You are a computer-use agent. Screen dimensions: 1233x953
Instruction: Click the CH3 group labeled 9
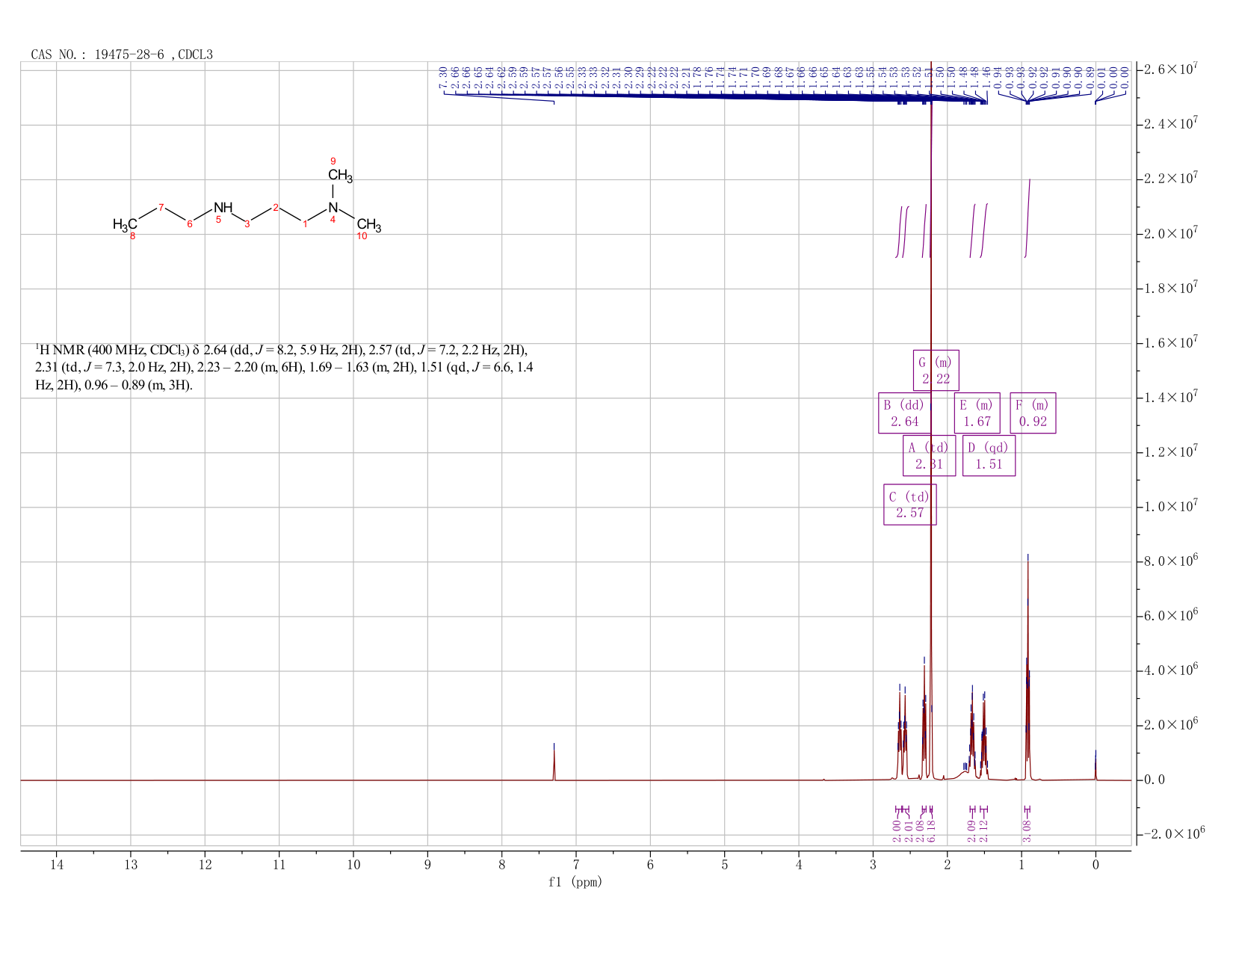point(340,176)
